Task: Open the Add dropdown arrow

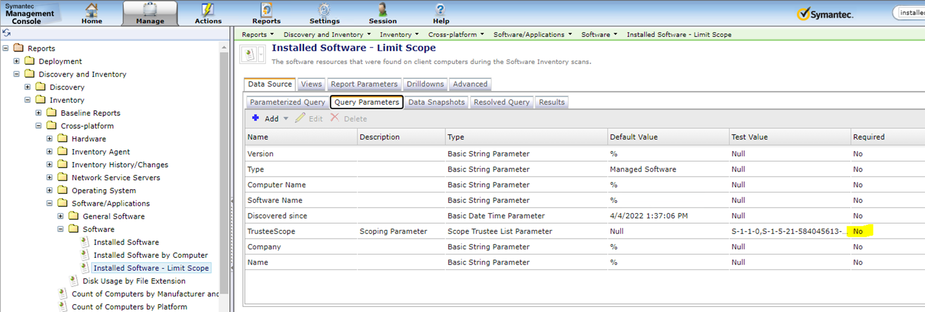Action: (x=286, y=119)
